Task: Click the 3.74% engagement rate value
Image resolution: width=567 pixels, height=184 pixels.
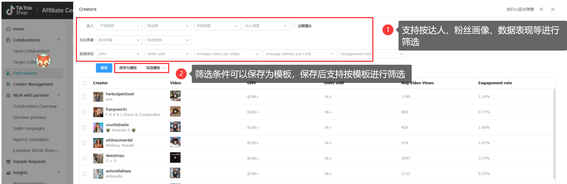Action: [484, 159]
